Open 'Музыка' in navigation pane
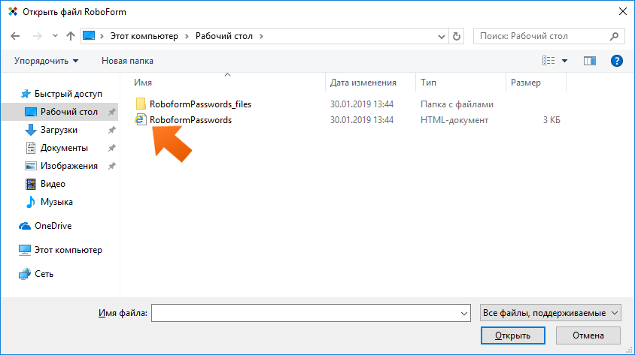This screenshot has height=355, width=635. [56, 202]
